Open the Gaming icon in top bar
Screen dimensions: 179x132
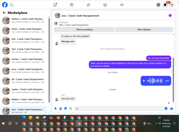122,5
